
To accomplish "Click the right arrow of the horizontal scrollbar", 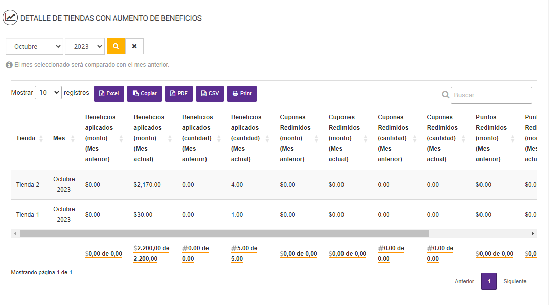I will click(x=533, y=234).
